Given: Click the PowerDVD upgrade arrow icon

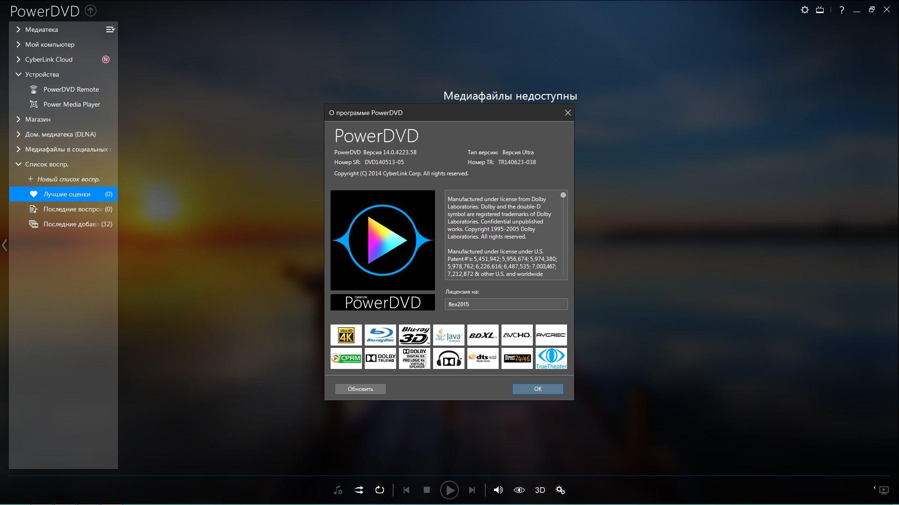Looking at the screenshot, I should point(91,10).
